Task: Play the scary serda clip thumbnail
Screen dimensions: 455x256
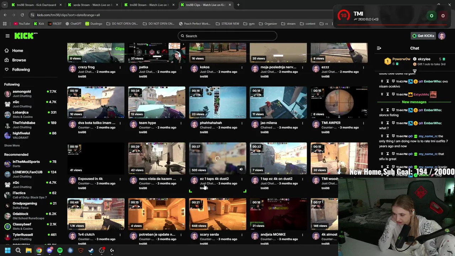Action: pyautogui.click(x=218, y=214)
